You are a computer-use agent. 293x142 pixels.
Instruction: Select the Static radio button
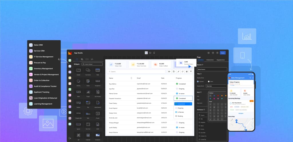pos(209,81)
